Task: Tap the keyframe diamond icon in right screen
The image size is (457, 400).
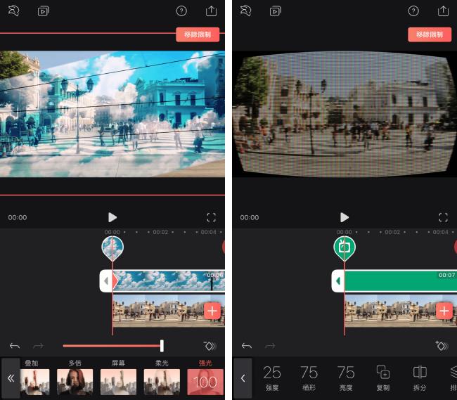Action: click(x=442, y=346)
